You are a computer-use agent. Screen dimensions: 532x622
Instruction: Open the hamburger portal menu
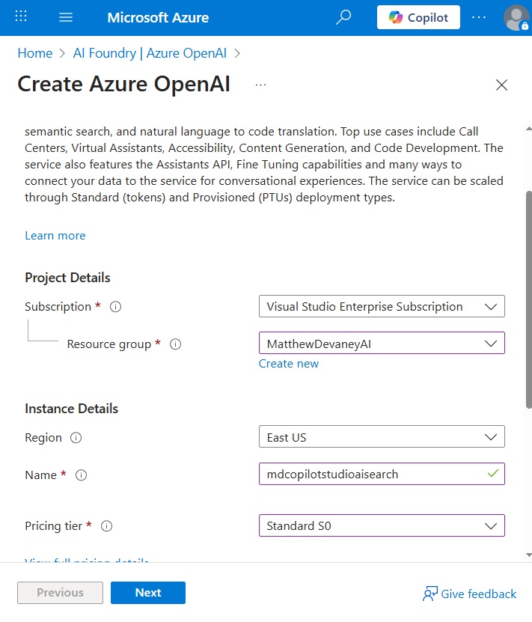(x=66, y=17)
